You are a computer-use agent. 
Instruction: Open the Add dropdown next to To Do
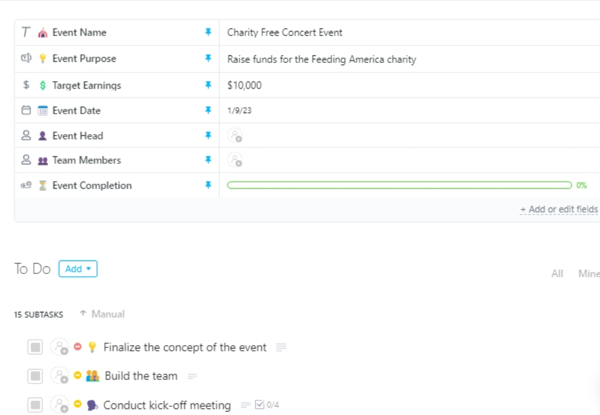click(x=78, y=269)
